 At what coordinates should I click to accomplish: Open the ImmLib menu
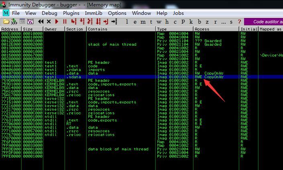click(94, 13)
